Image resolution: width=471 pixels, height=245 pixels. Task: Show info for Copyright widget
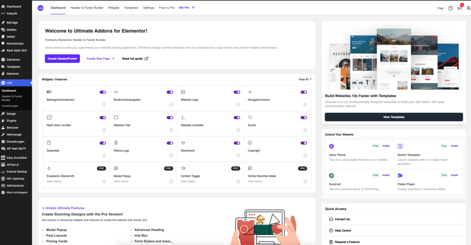[x=305, y=156]
